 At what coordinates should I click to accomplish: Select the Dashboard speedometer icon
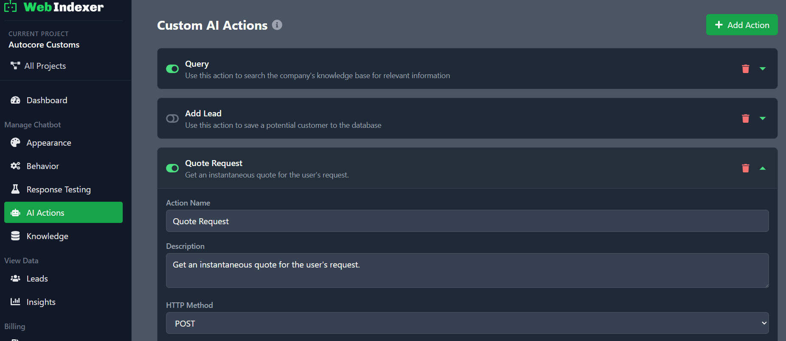(x=15, y=100)
